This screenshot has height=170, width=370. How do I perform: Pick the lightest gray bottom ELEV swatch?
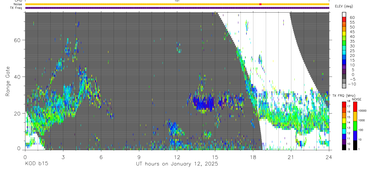pyautogui.click(x=344, y=86)
